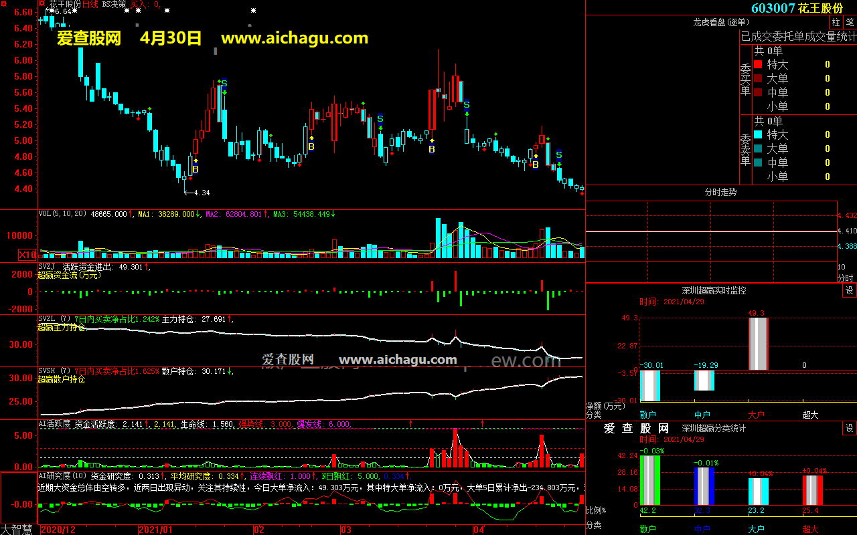The image size is (857, 535).
Task: Select the first S sell signal above January peak
Action: [x=224, y=83]
